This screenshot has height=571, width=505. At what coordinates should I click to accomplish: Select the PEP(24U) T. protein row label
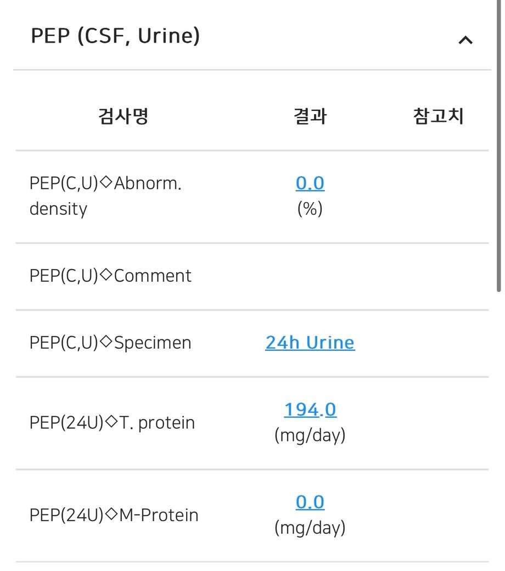[112, 422]
